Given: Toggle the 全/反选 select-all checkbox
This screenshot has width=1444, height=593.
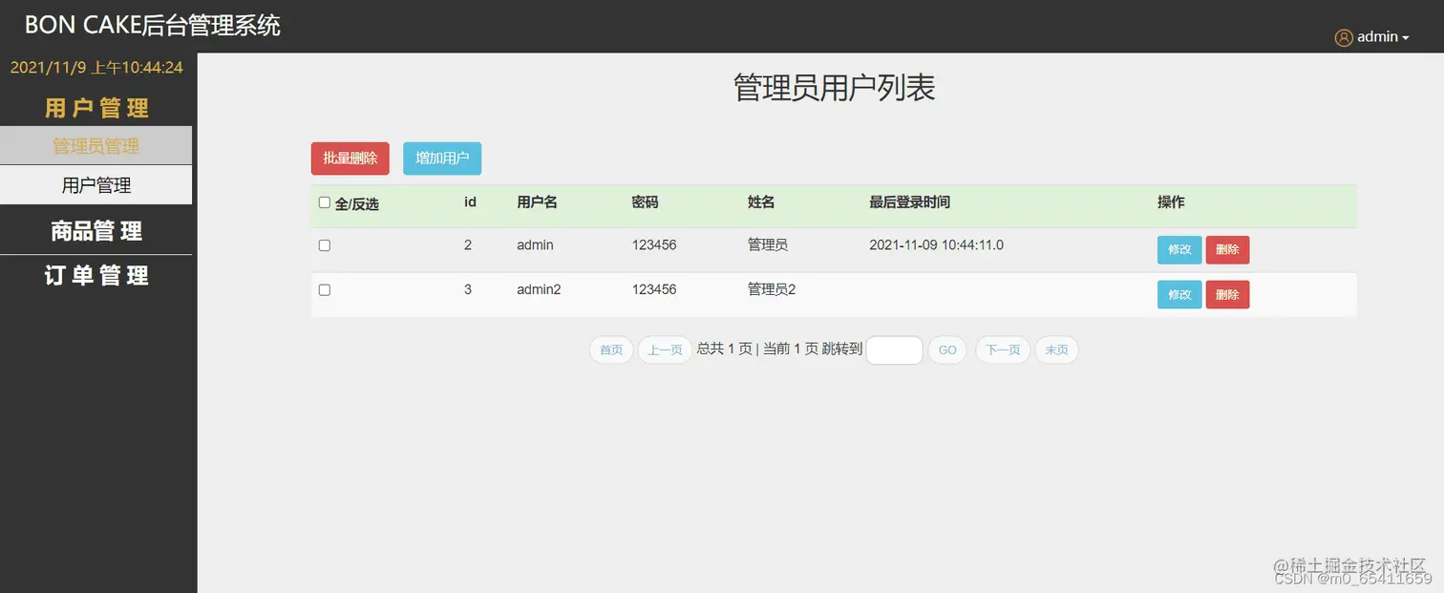Looking at the screenshot, I should click(x=324, y=201).
